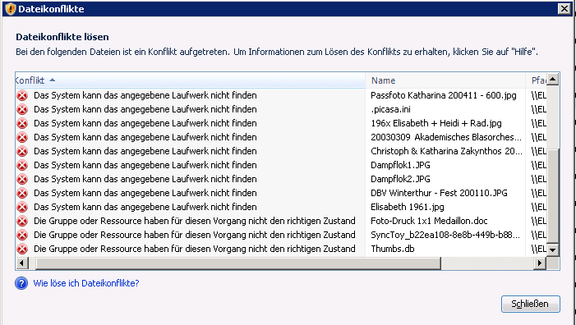
Task: Click the shield icon in title bar
Action: [11, 8]
